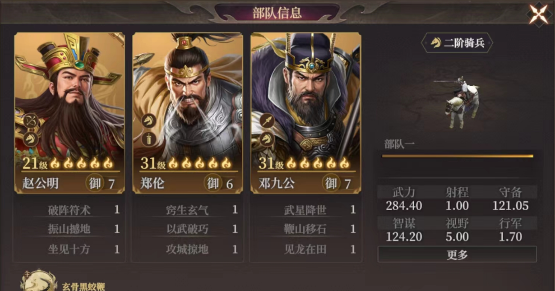The height and width of the screenshot is (291, 555).
Task: Click the cavalry horse icon on 赵公明 card
Action: 31,139
